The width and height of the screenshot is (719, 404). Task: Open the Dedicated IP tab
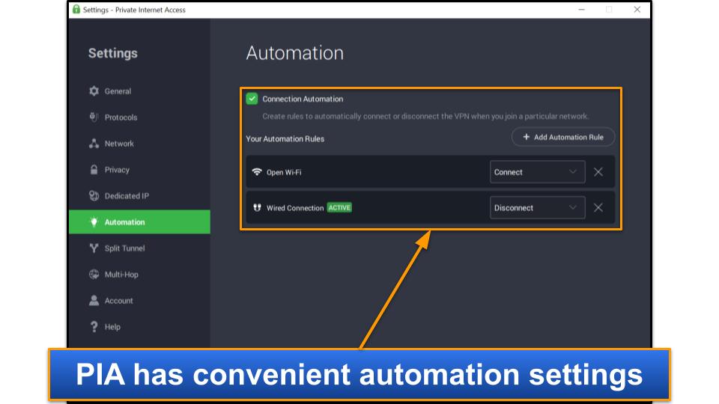[x=139, y=195]
